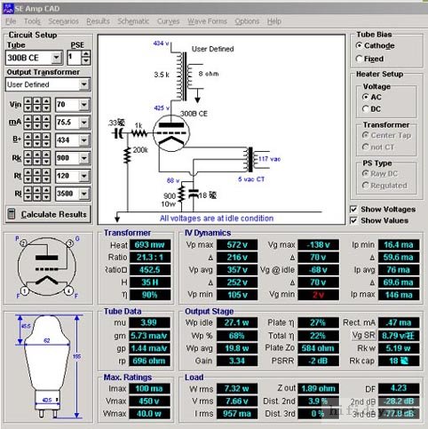428x429 pixels.
Task: Click the 1k grid stopper resistor symbol
Action: coord(139,133)
